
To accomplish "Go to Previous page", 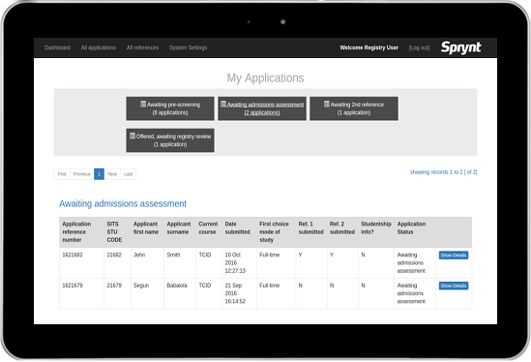I will [x=81, y=174].
